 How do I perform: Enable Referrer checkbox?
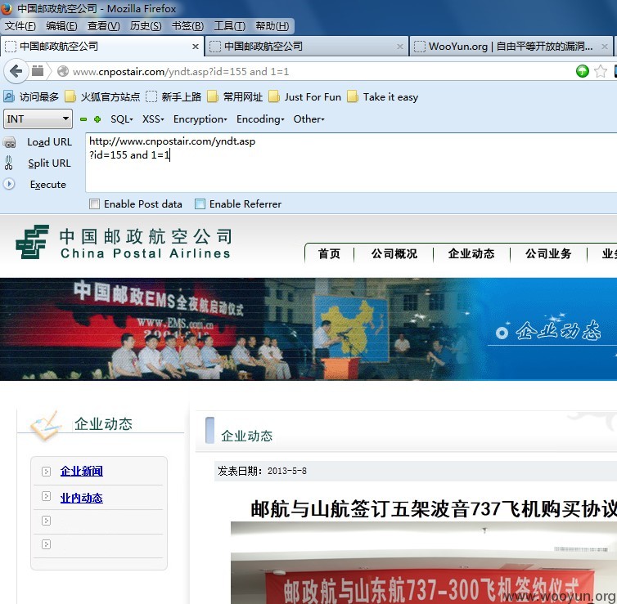click(200, 204)
